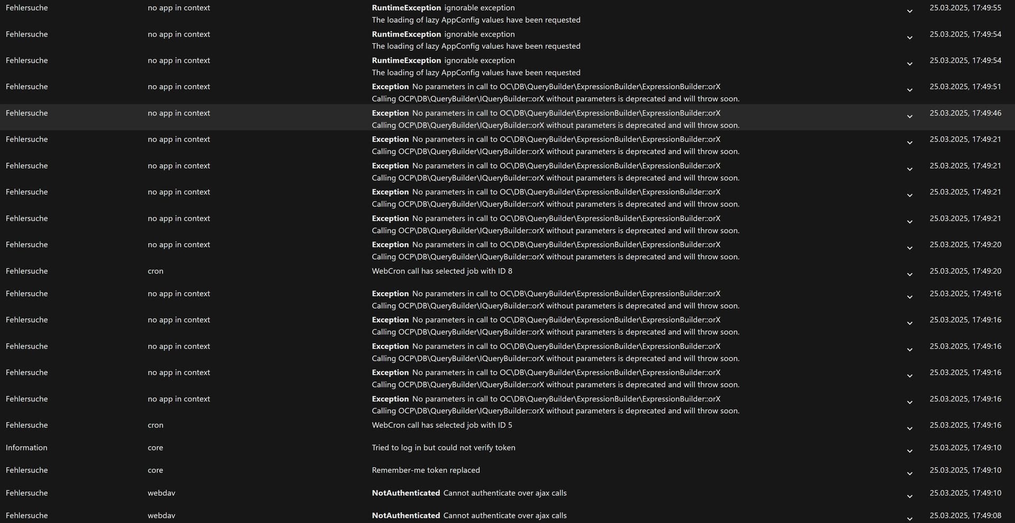Click the timestamp 25.03.2025, 17:49:46
The width and height of the screenshot is (1015, 523).
coord(965,113)
